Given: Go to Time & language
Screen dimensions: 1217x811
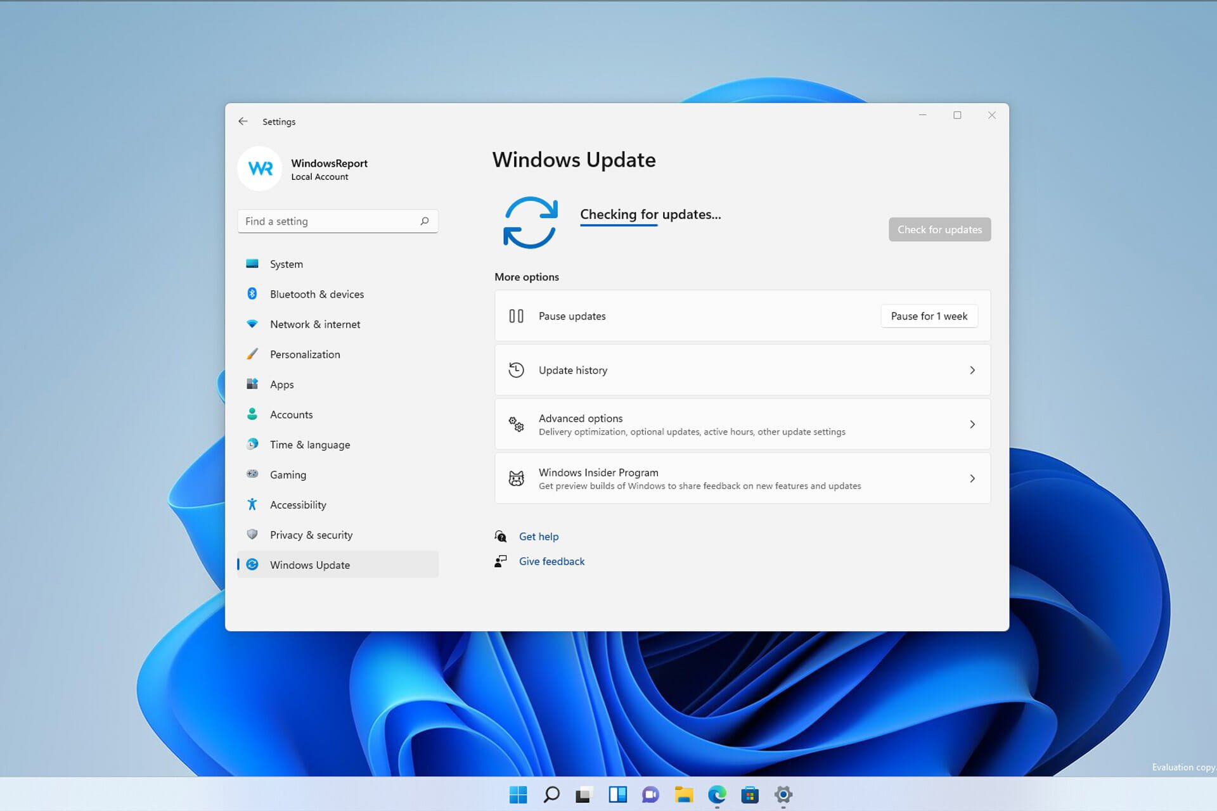Looking at the screenshot, I should point(338,444).
